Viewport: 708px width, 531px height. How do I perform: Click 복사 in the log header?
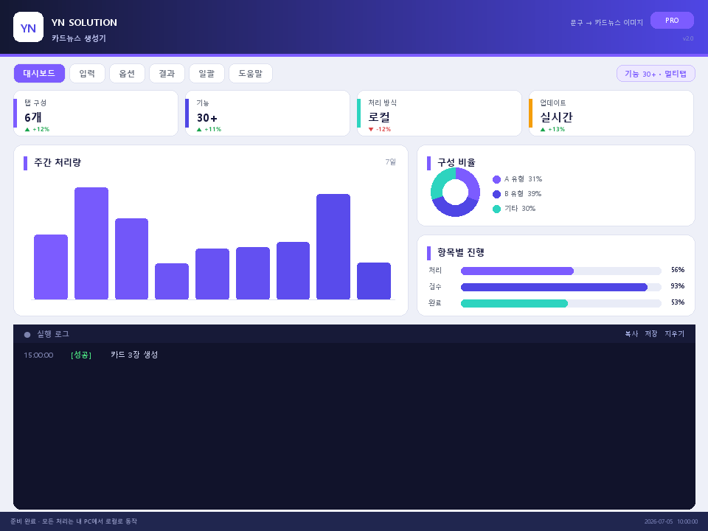[x=631, y=333]
